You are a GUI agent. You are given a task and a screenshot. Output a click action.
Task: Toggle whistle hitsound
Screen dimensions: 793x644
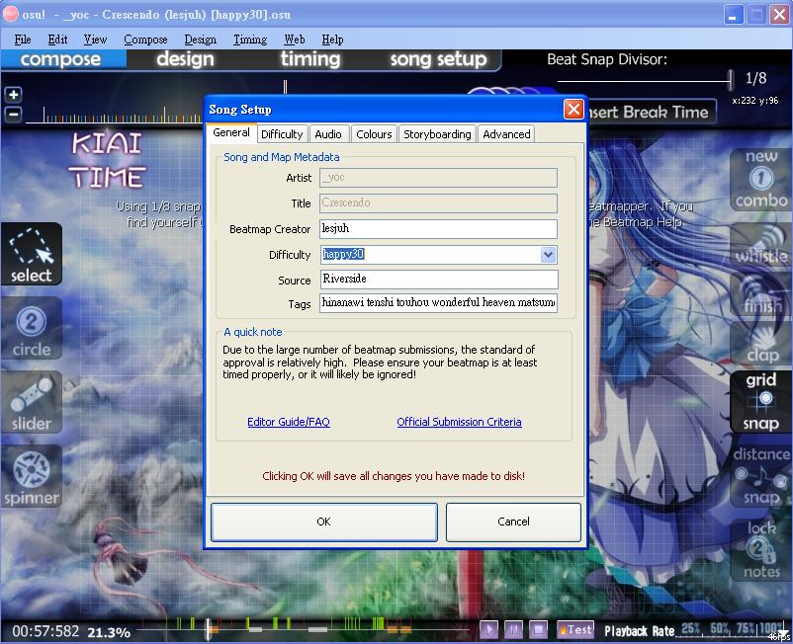tap(761, 246)
